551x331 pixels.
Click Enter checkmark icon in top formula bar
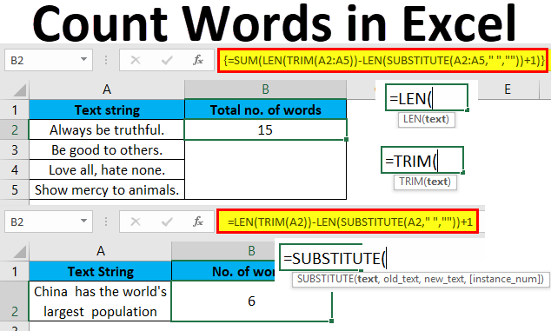point(167,61)
